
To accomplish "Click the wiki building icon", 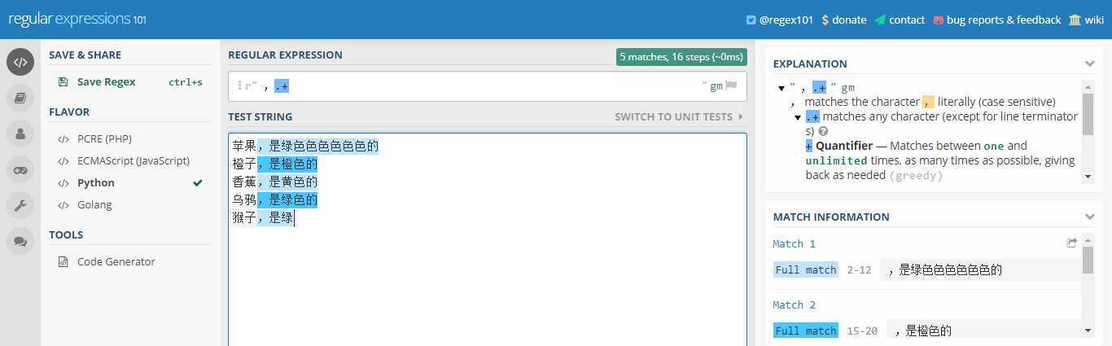I will click(1075, 20).
